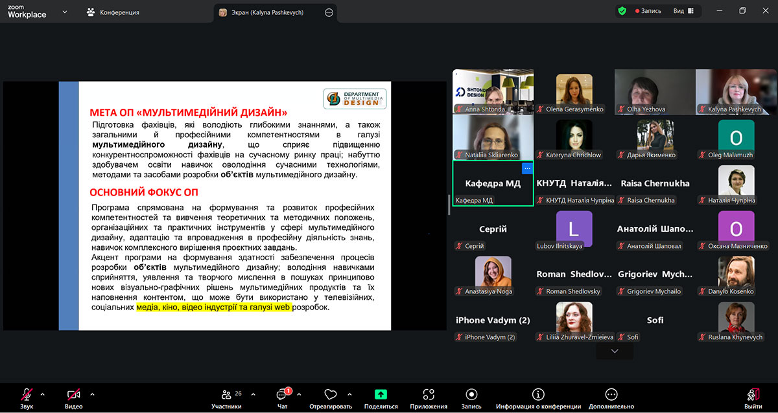Screen dimensions: 778x413
Task: Open Приложения apps icon
Action: click(428, 394)
